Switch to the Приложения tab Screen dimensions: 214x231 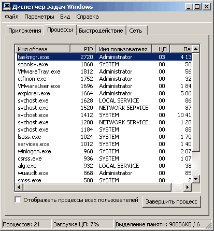coord(25,31)
